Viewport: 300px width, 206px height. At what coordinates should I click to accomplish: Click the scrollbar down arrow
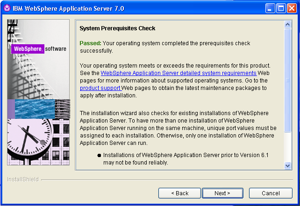287,165
